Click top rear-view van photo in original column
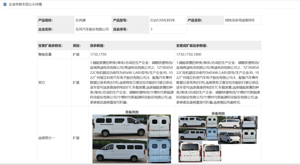 tap(159, 127)
